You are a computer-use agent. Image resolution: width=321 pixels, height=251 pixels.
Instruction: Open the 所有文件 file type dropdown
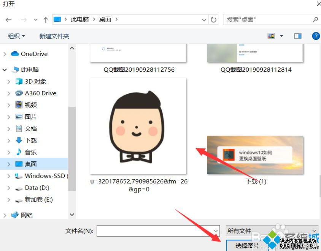tap(272, 231)
